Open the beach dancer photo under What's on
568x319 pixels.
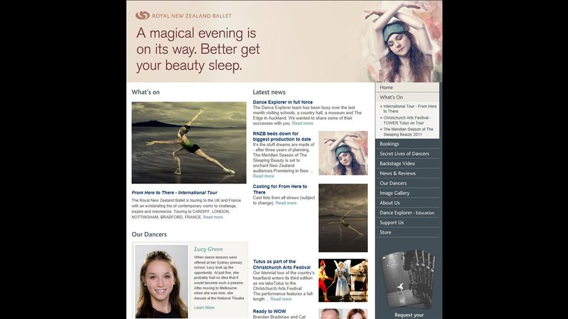(x=189, y=142)
